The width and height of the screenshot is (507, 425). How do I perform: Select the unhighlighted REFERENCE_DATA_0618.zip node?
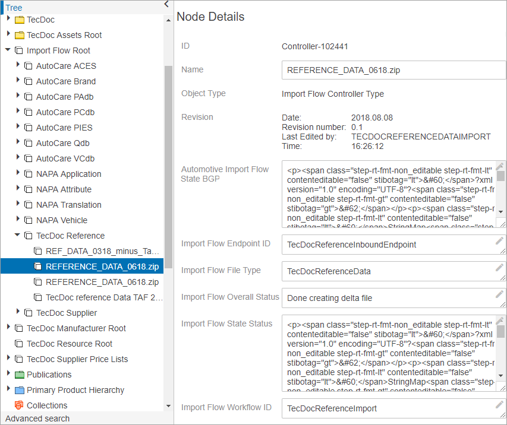(102, 283)
